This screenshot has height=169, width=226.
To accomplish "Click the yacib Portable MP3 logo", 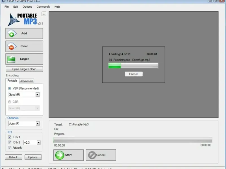I will (x=25, y=19).
